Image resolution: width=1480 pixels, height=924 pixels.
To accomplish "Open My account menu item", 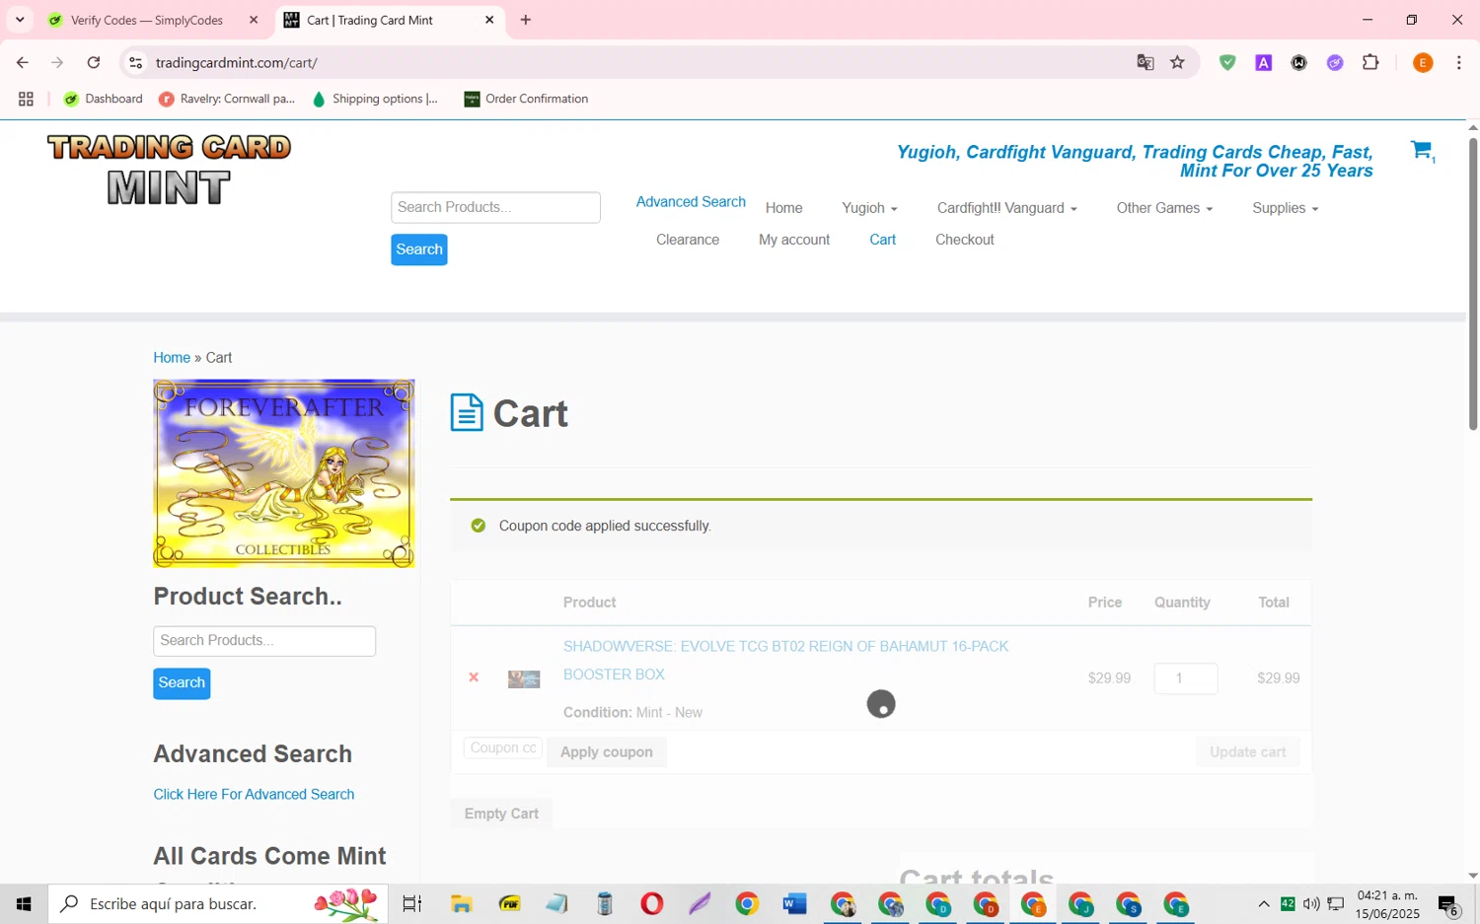I will tap(794, 240).
